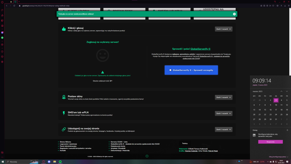291x164 pixels.
Task: Open GX Cleaner in sidebar
Action: [x=2, y=15]
